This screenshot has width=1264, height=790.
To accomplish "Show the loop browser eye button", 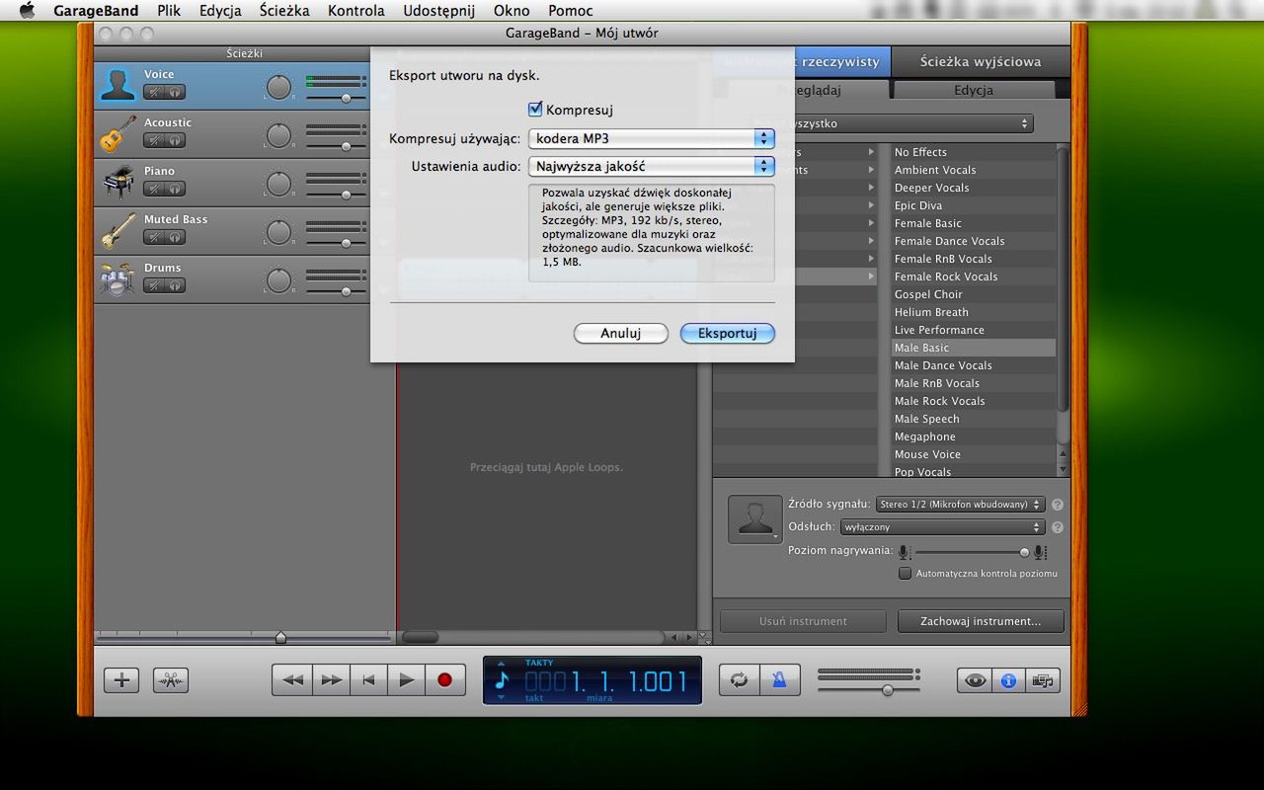I will coord(975,680).
